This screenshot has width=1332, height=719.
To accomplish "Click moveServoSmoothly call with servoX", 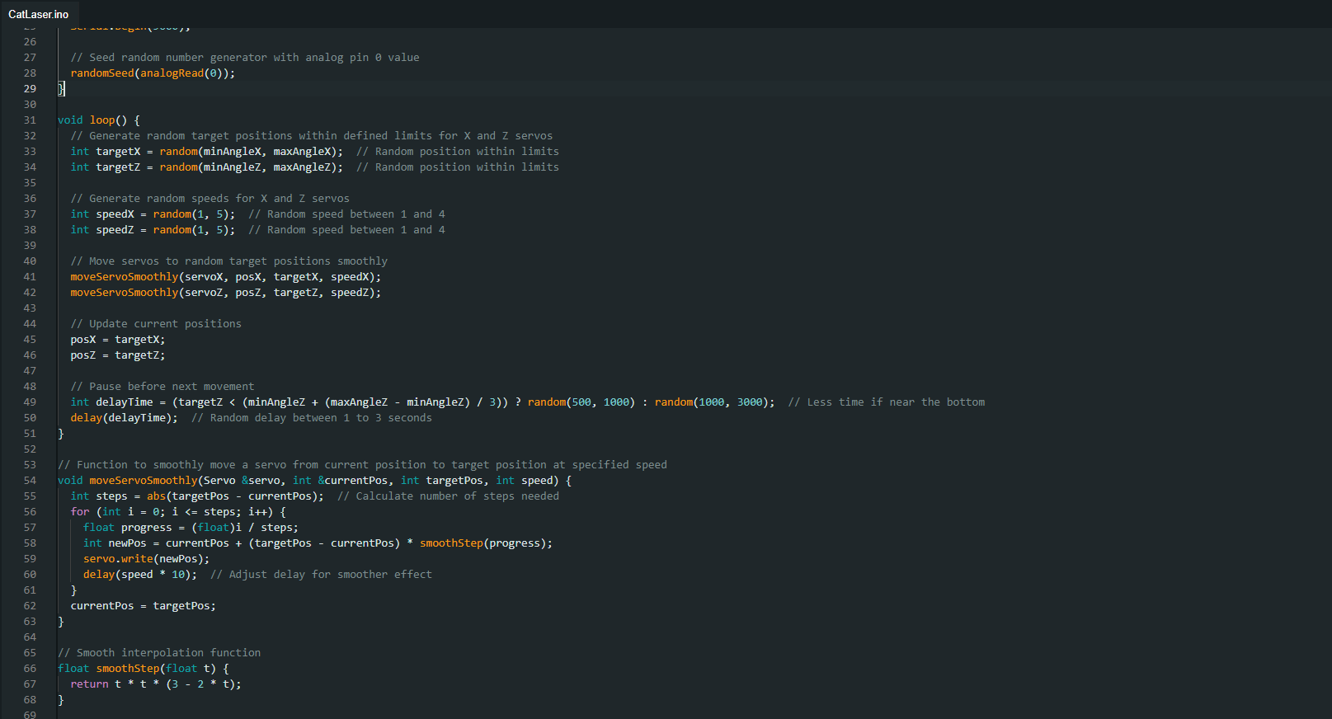I will point(226,277).
